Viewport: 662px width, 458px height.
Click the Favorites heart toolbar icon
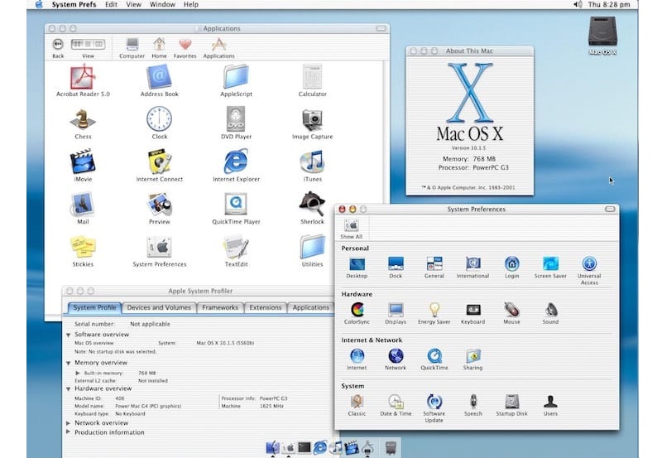(x=185, y=45)
